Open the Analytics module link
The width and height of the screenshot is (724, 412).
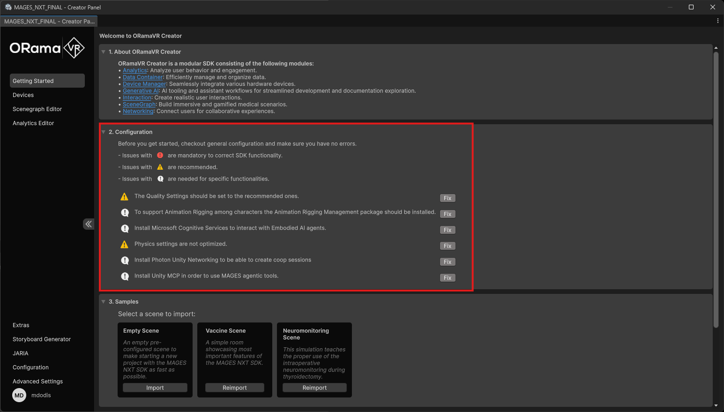pyautogui.click(x=135, y=70)
